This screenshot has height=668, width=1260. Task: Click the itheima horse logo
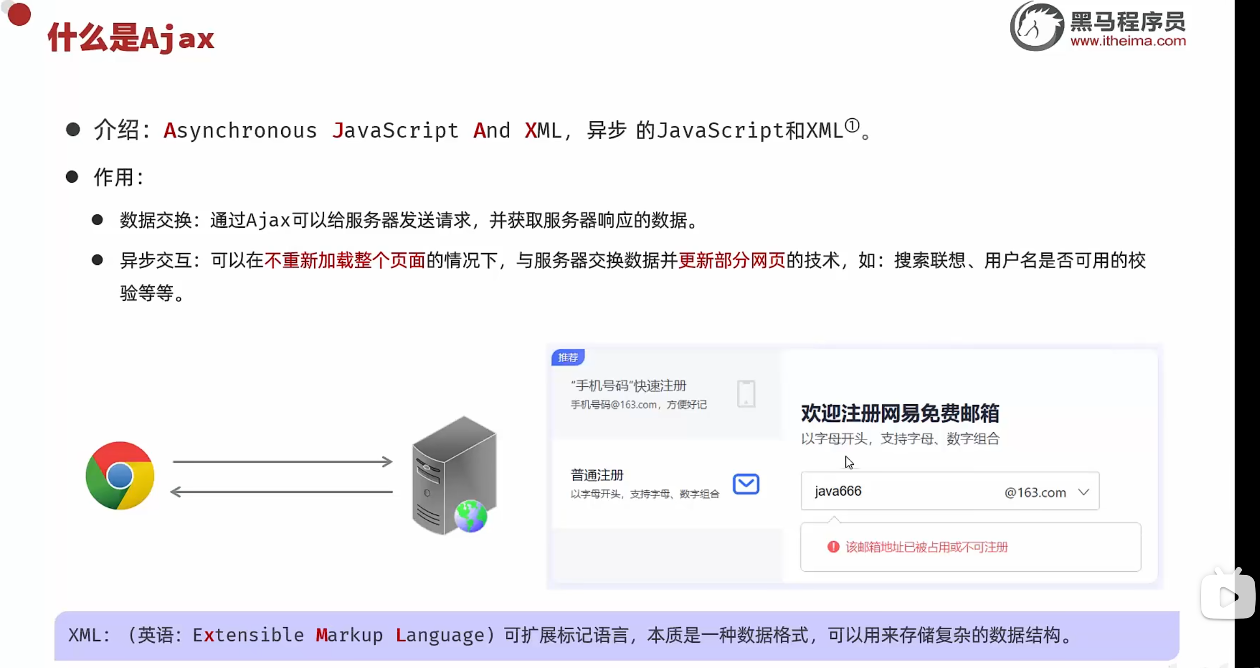[x=1036, y=27]
